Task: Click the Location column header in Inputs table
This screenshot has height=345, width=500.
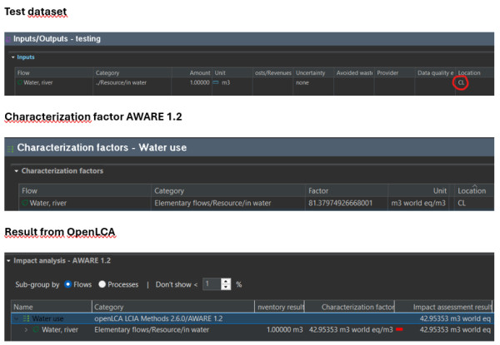Action: click(x=468, y=73)
